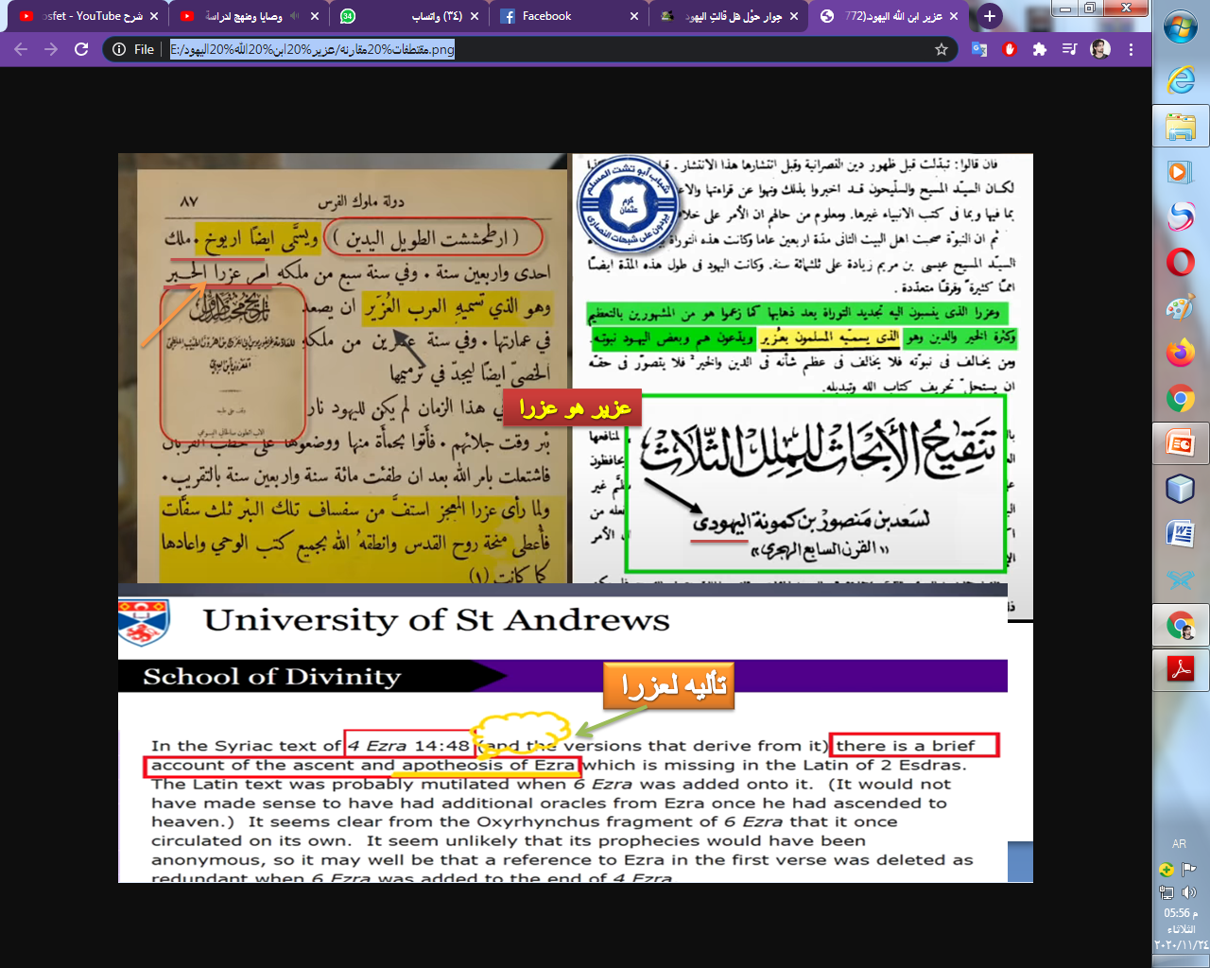
Task: Open the volume speaker tray icon
Action: (1189, 891)
